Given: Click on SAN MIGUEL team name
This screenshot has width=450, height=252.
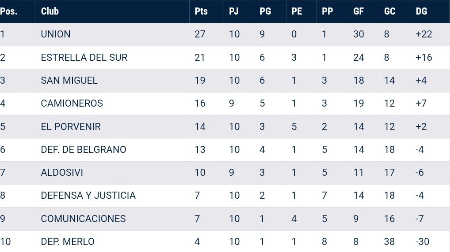Looking at the screenshot, I should (x=69, y=81).
